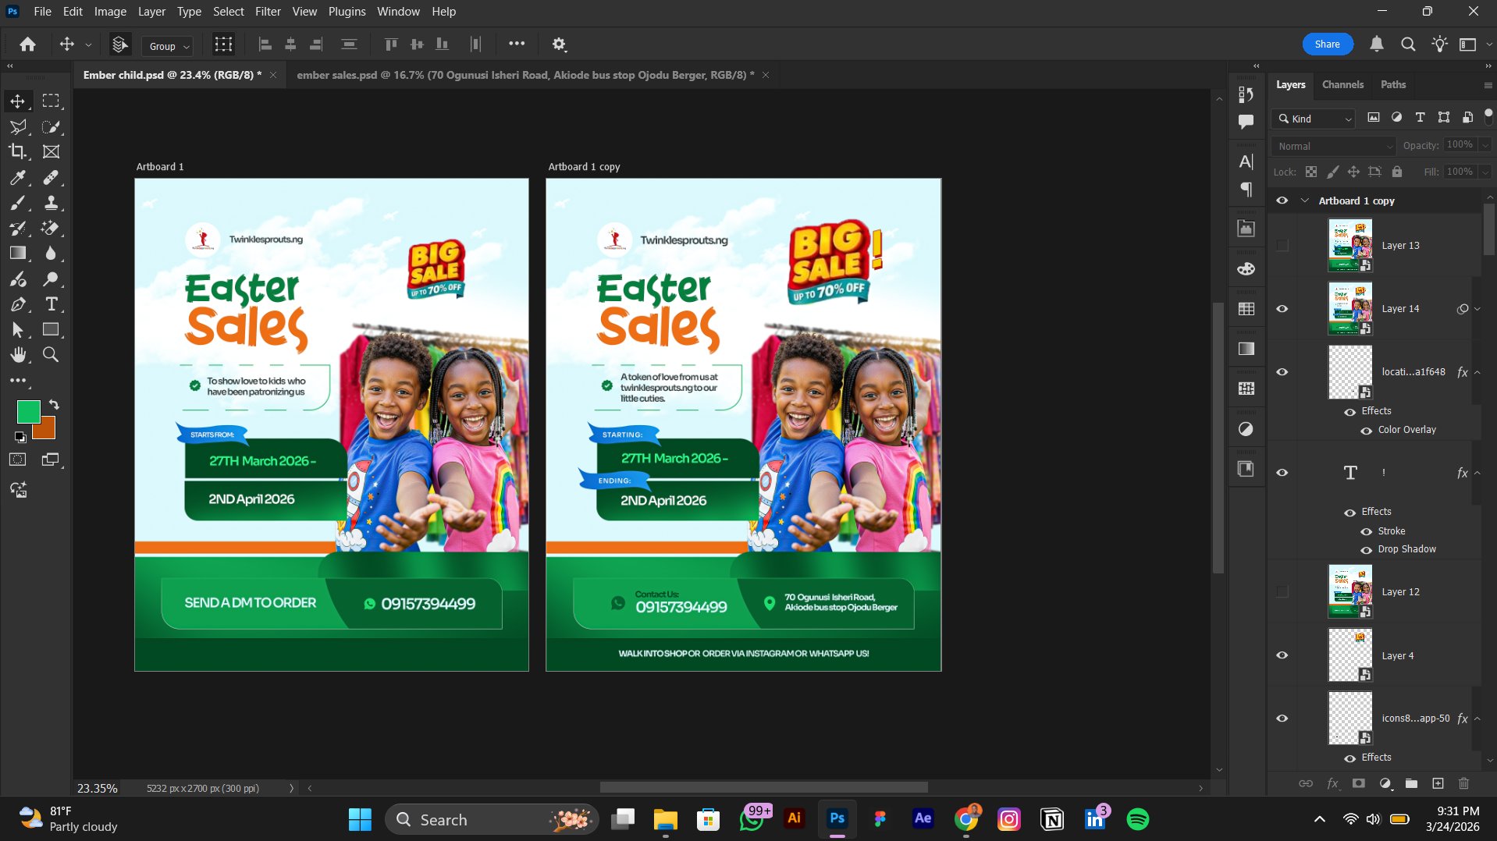Image resolution: width=1497 pixels, height=841 pixels.
Task: Activate the Hand tool
Action: [x=17, y=355]
